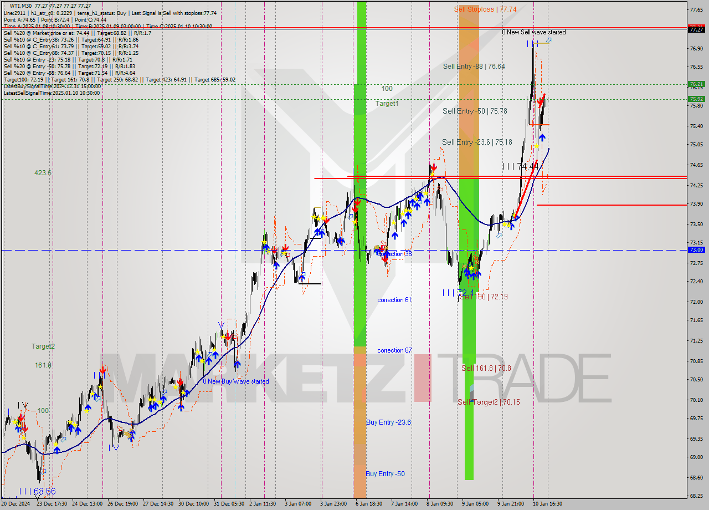Click the 'Sell %10 @ C_Entry88: 74.37' info line

71,53
